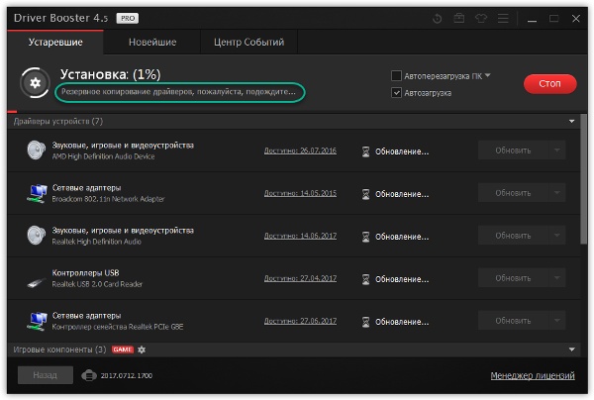This screenshot has width=594, height=400.
Task: Click the Realtek USB Card Reader icon
Action: click(x=37, y=282)
